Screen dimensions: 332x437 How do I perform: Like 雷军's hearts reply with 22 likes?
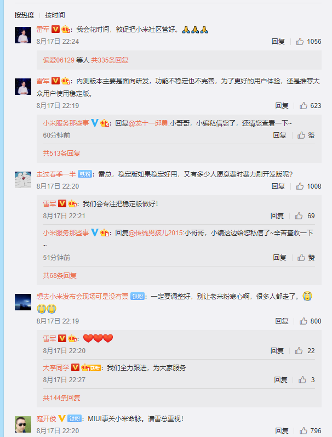(x=305, y=350)
